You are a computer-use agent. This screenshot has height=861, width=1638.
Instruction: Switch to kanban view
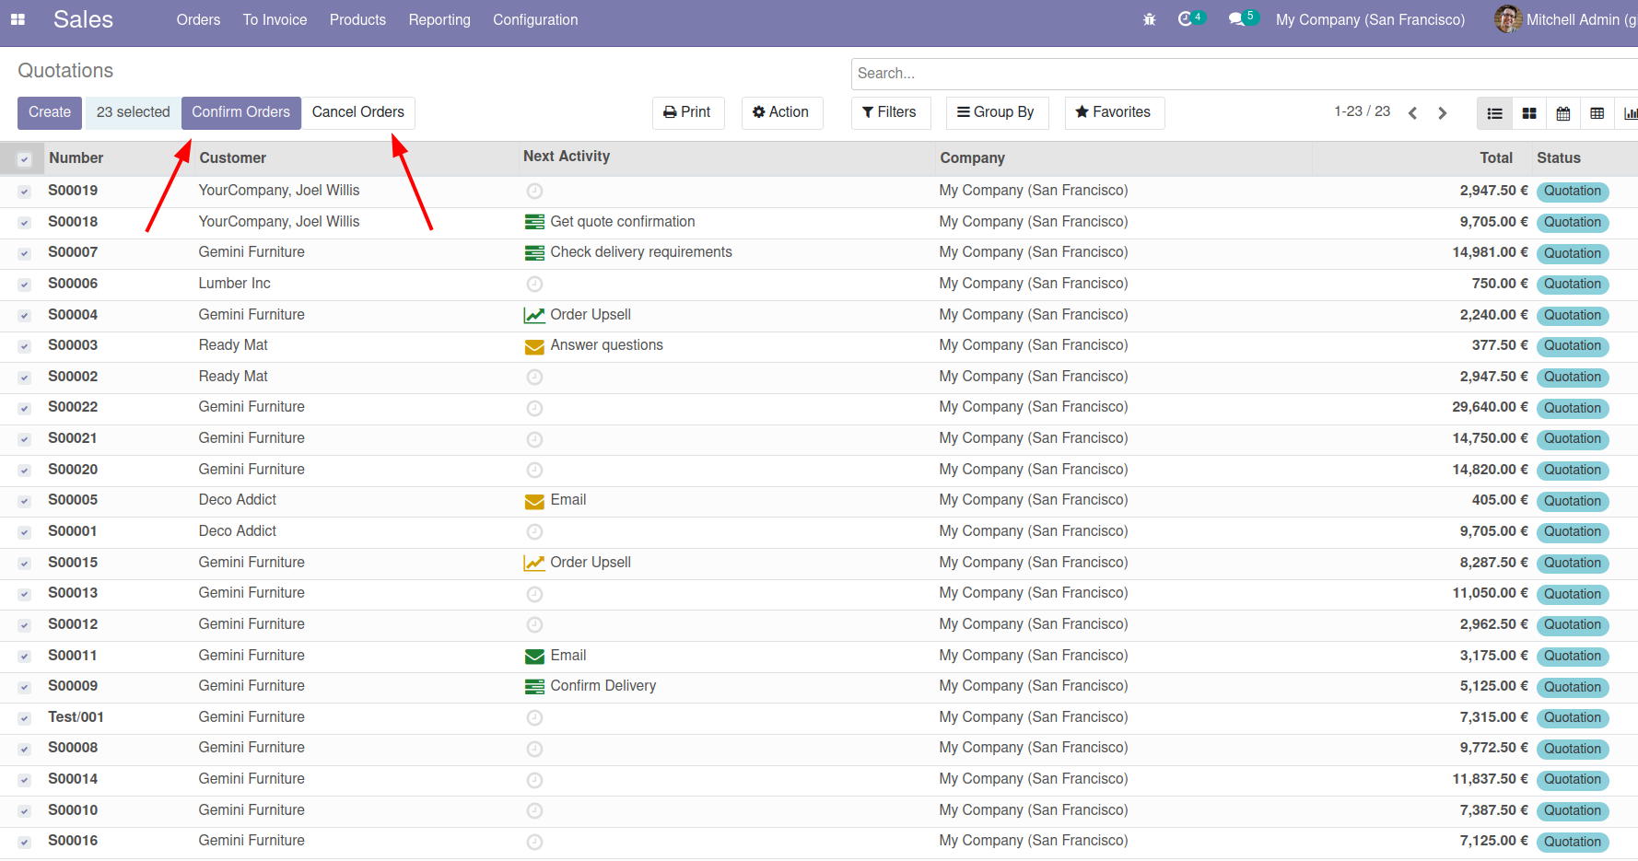click(x=1529, y=113)
